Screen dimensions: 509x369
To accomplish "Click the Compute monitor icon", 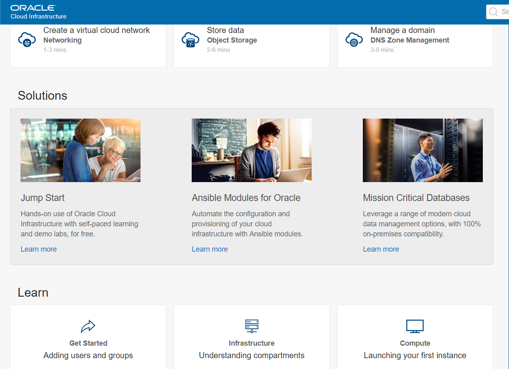I will click(x=415, y=326).
